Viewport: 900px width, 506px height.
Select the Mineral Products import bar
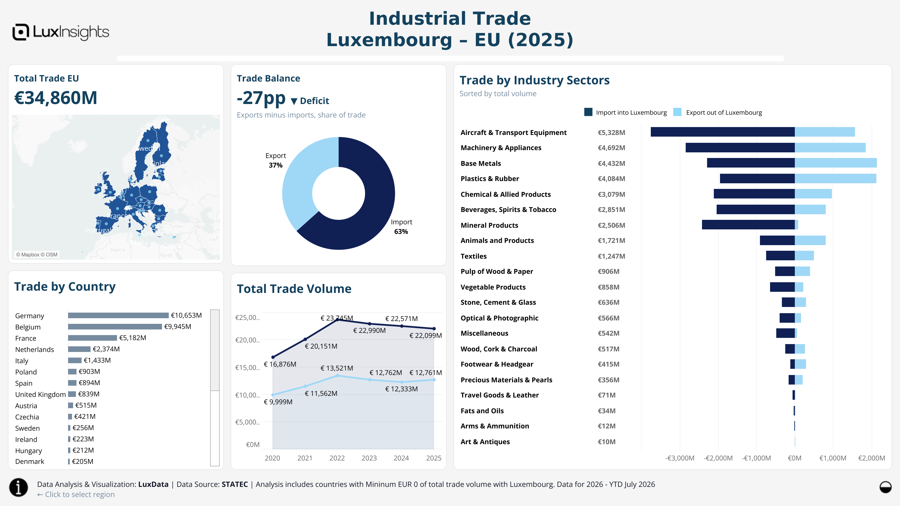point(748,225)
